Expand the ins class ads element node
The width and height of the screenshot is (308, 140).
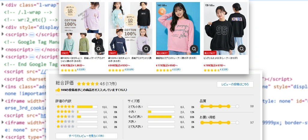3,86
